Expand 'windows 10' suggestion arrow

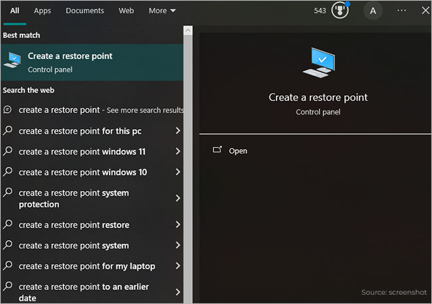click(178, 172)
